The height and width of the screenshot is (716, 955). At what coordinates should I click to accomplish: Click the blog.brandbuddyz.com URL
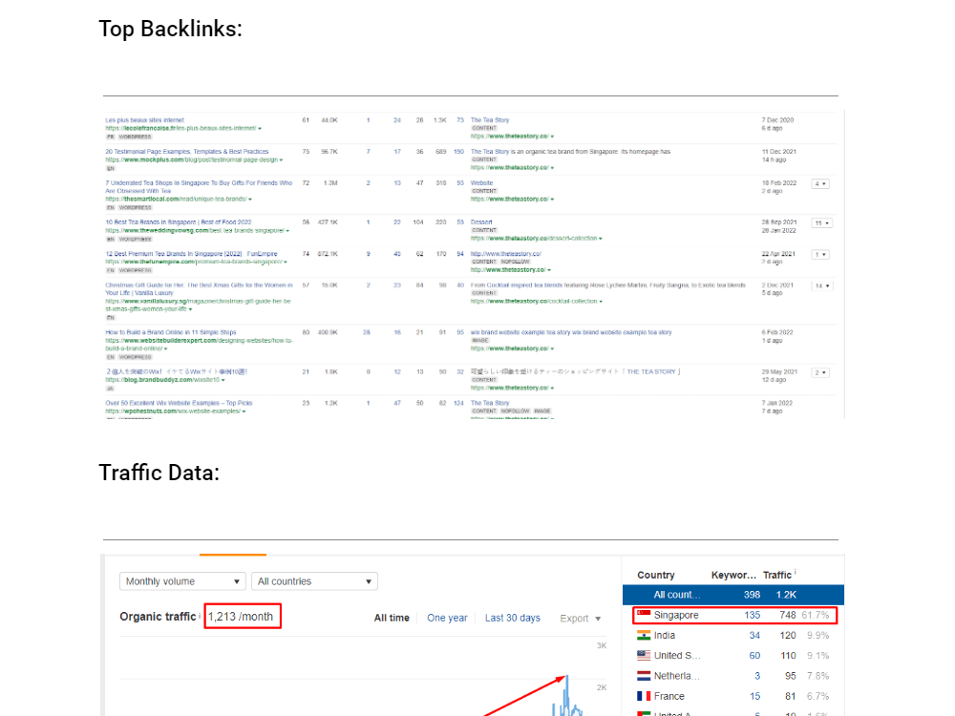click(x=162, y=380)
